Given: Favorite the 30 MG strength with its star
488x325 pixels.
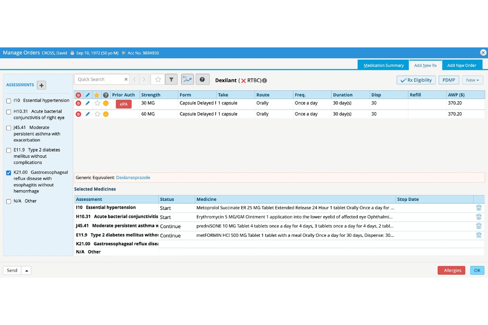Looking at the screenshot, I should 97,103.
